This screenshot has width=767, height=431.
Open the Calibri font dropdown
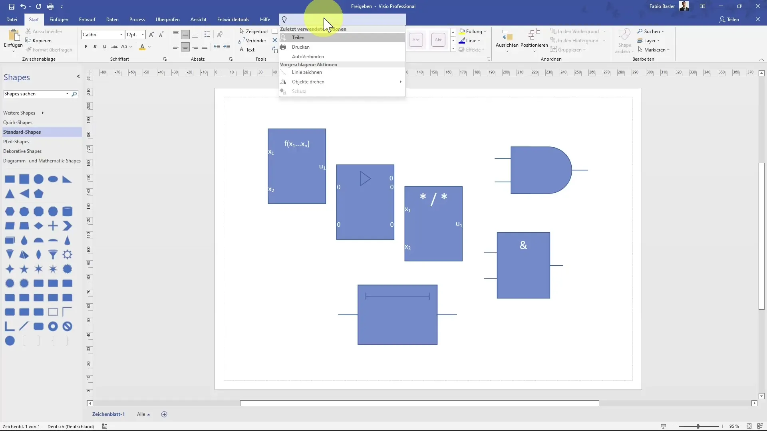tap(121, 35)
